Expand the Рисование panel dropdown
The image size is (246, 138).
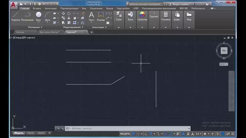[x=35, y=27]
